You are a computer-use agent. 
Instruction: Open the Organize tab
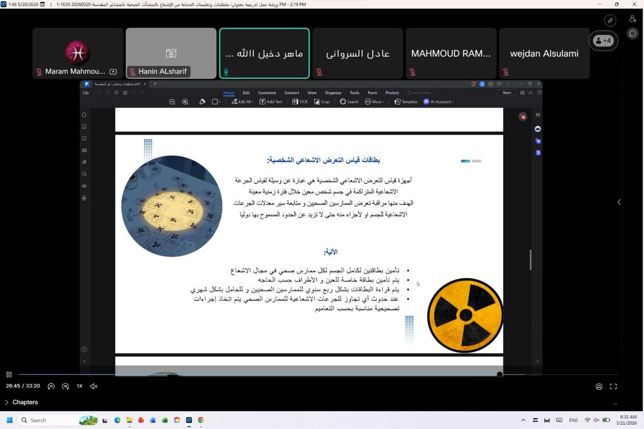(x=333, y=93)
